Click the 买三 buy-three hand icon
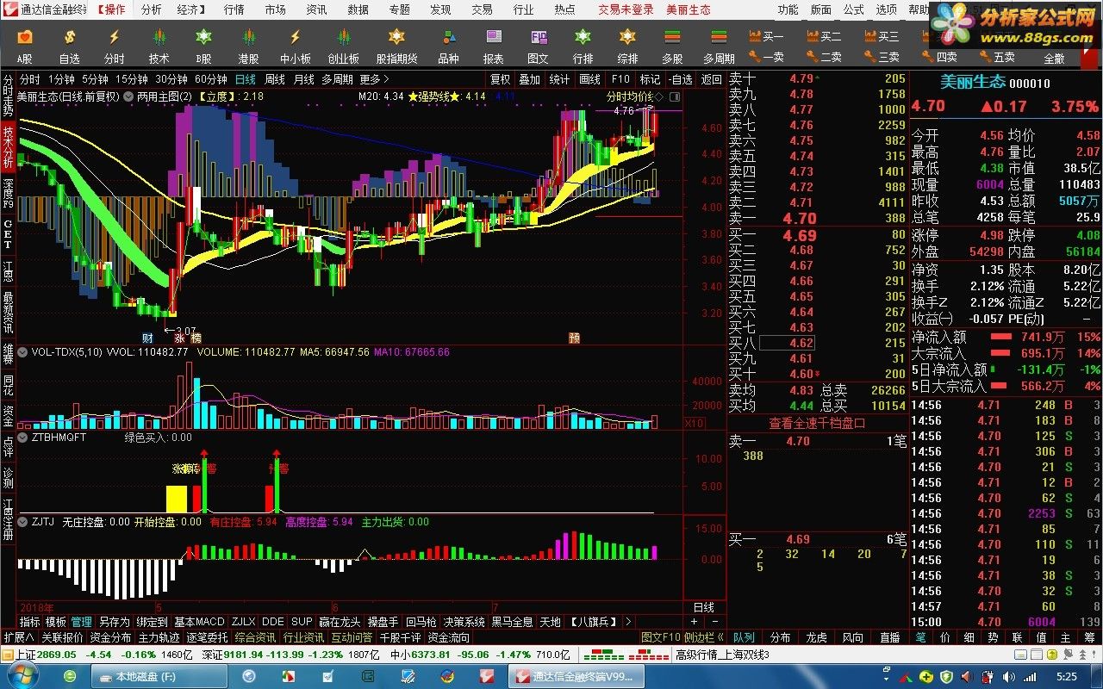 (882, 36)
